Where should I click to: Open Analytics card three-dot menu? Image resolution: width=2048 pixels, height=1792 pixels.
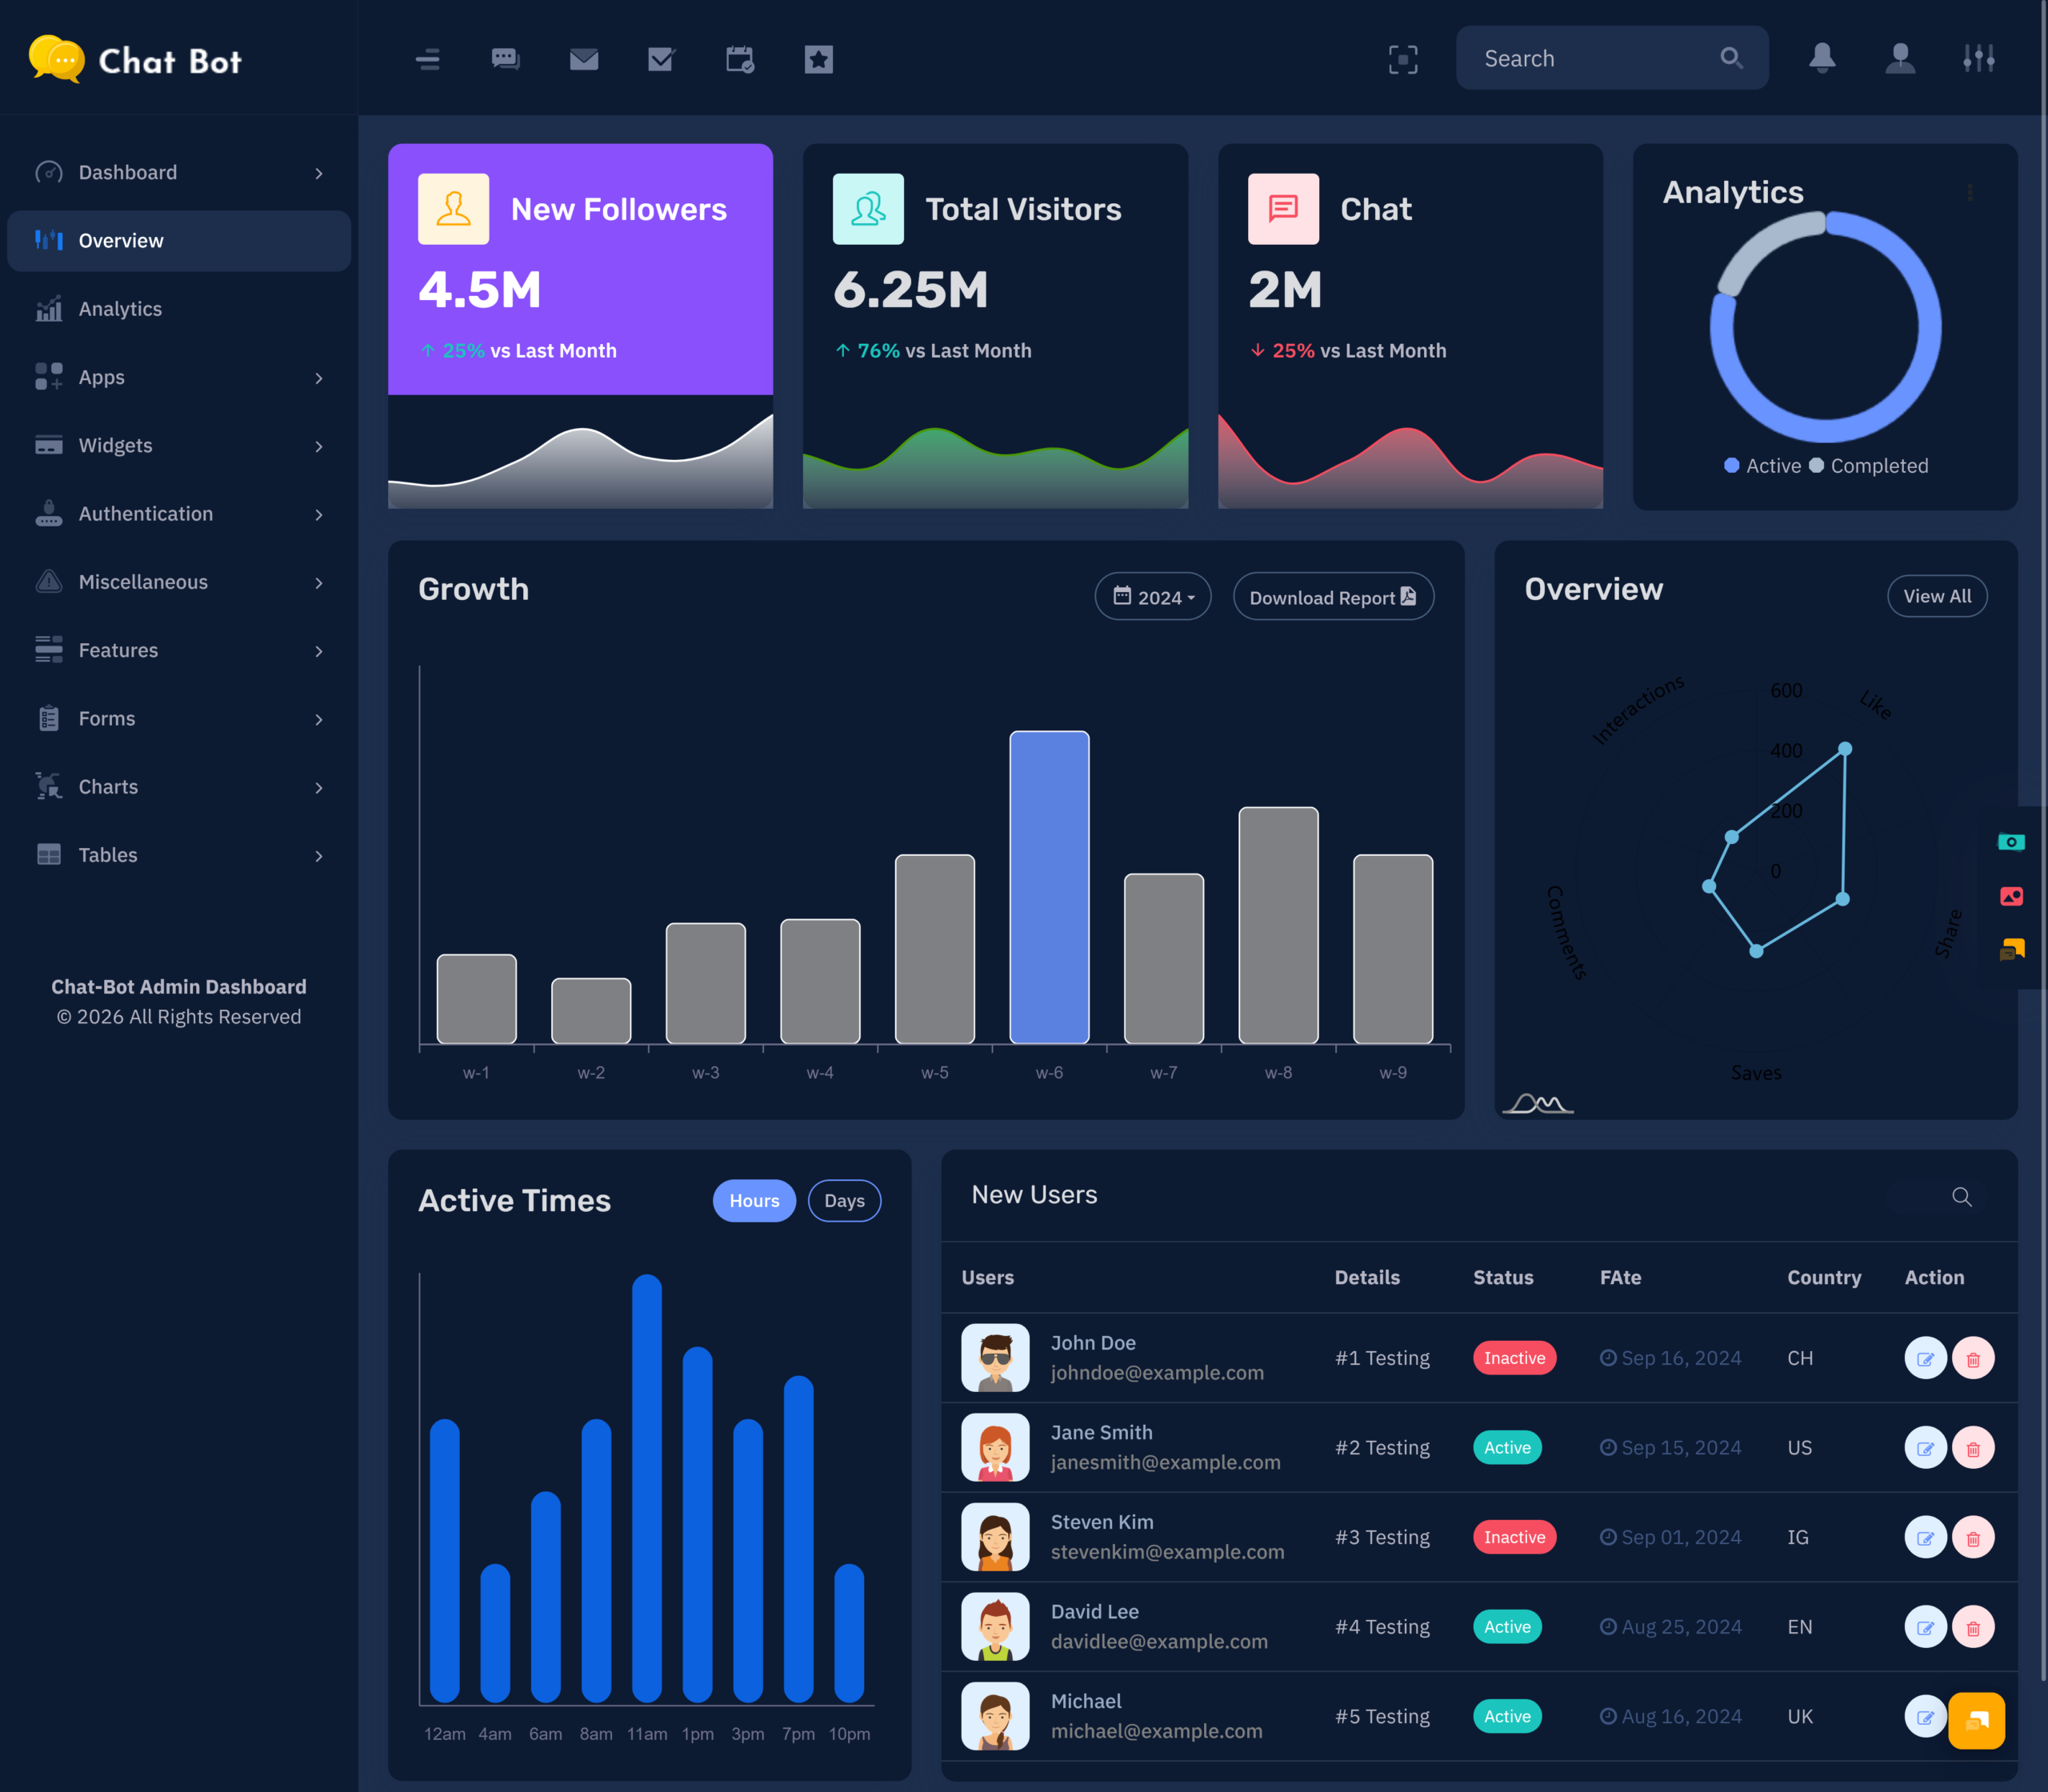(1970, 192)
